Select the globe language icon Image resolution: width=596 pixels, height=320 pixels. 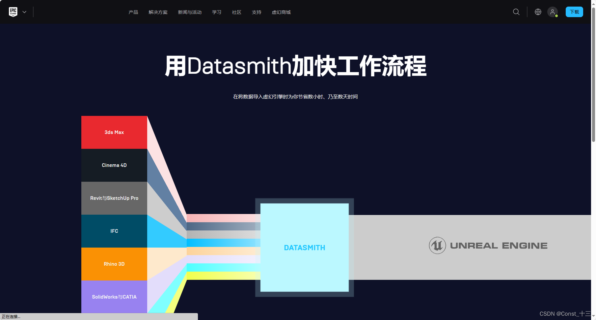538,12
